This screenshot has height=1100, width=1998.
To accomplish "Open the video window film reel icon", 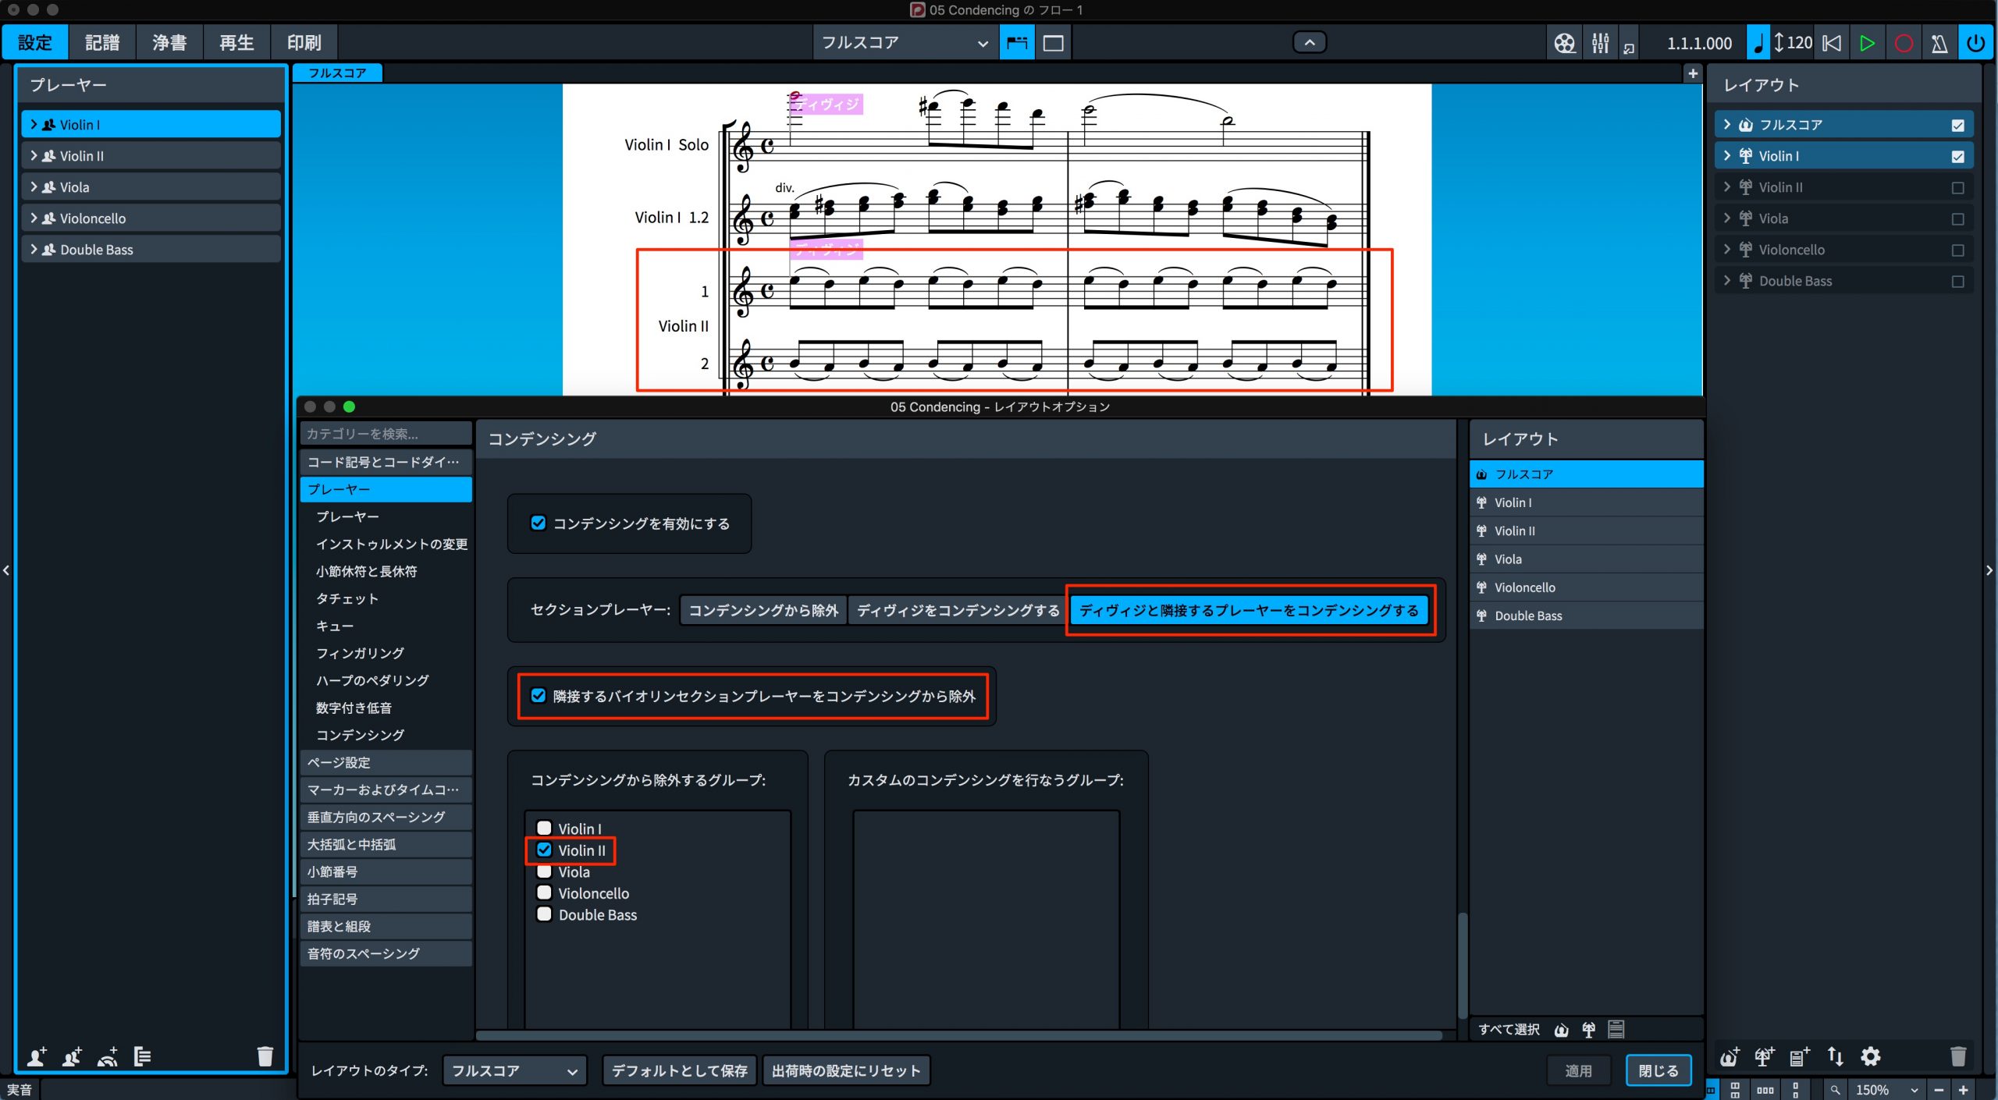I will 1564,43.
